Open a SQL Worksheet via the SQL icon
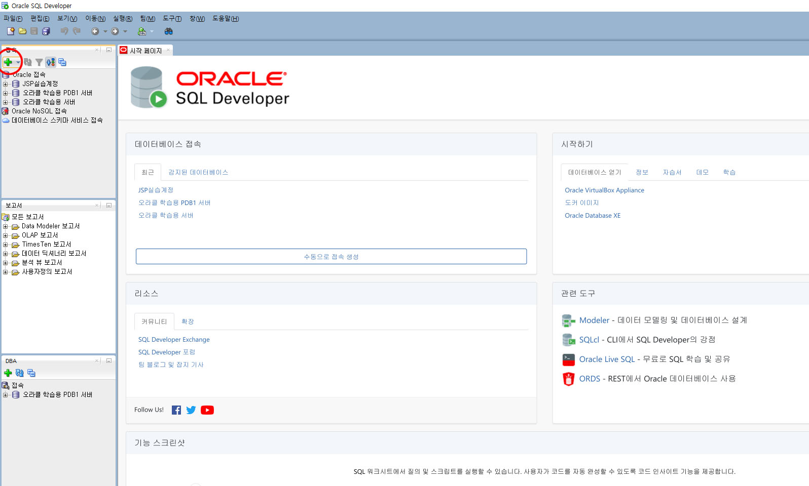The width and height of the screenshot is (809, 486). [x=142, y=31]
